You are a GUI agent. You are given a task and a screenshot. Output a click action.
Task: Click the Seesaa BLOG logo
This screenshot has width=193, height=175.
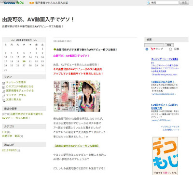pyautogui.click(x=14, y=3)
